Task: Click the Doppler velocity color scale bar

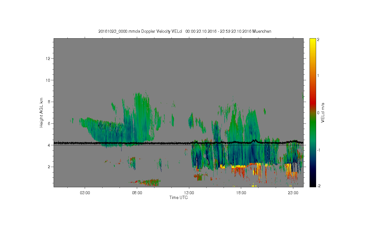Action: click(x=313, y=112)
